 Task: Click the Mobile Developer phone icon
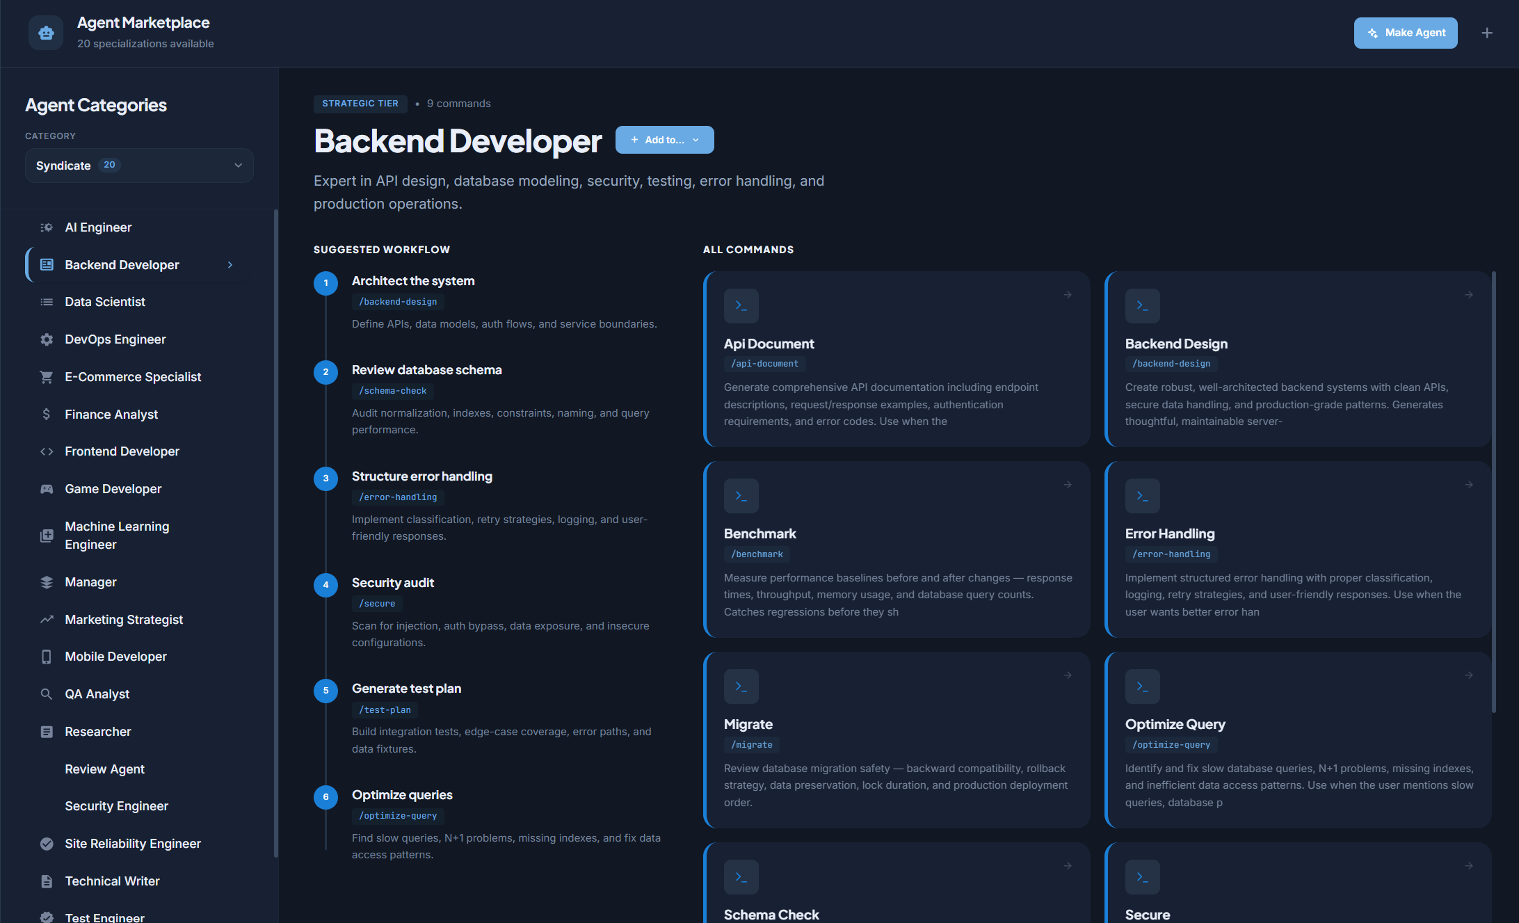pos(47,657)
